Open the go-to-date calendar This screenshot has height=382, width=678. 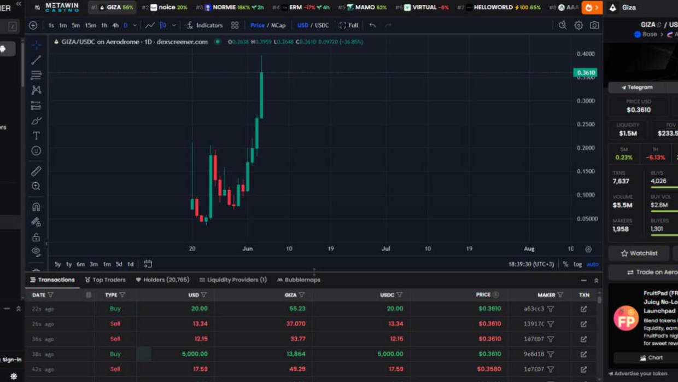pos(148,264)
